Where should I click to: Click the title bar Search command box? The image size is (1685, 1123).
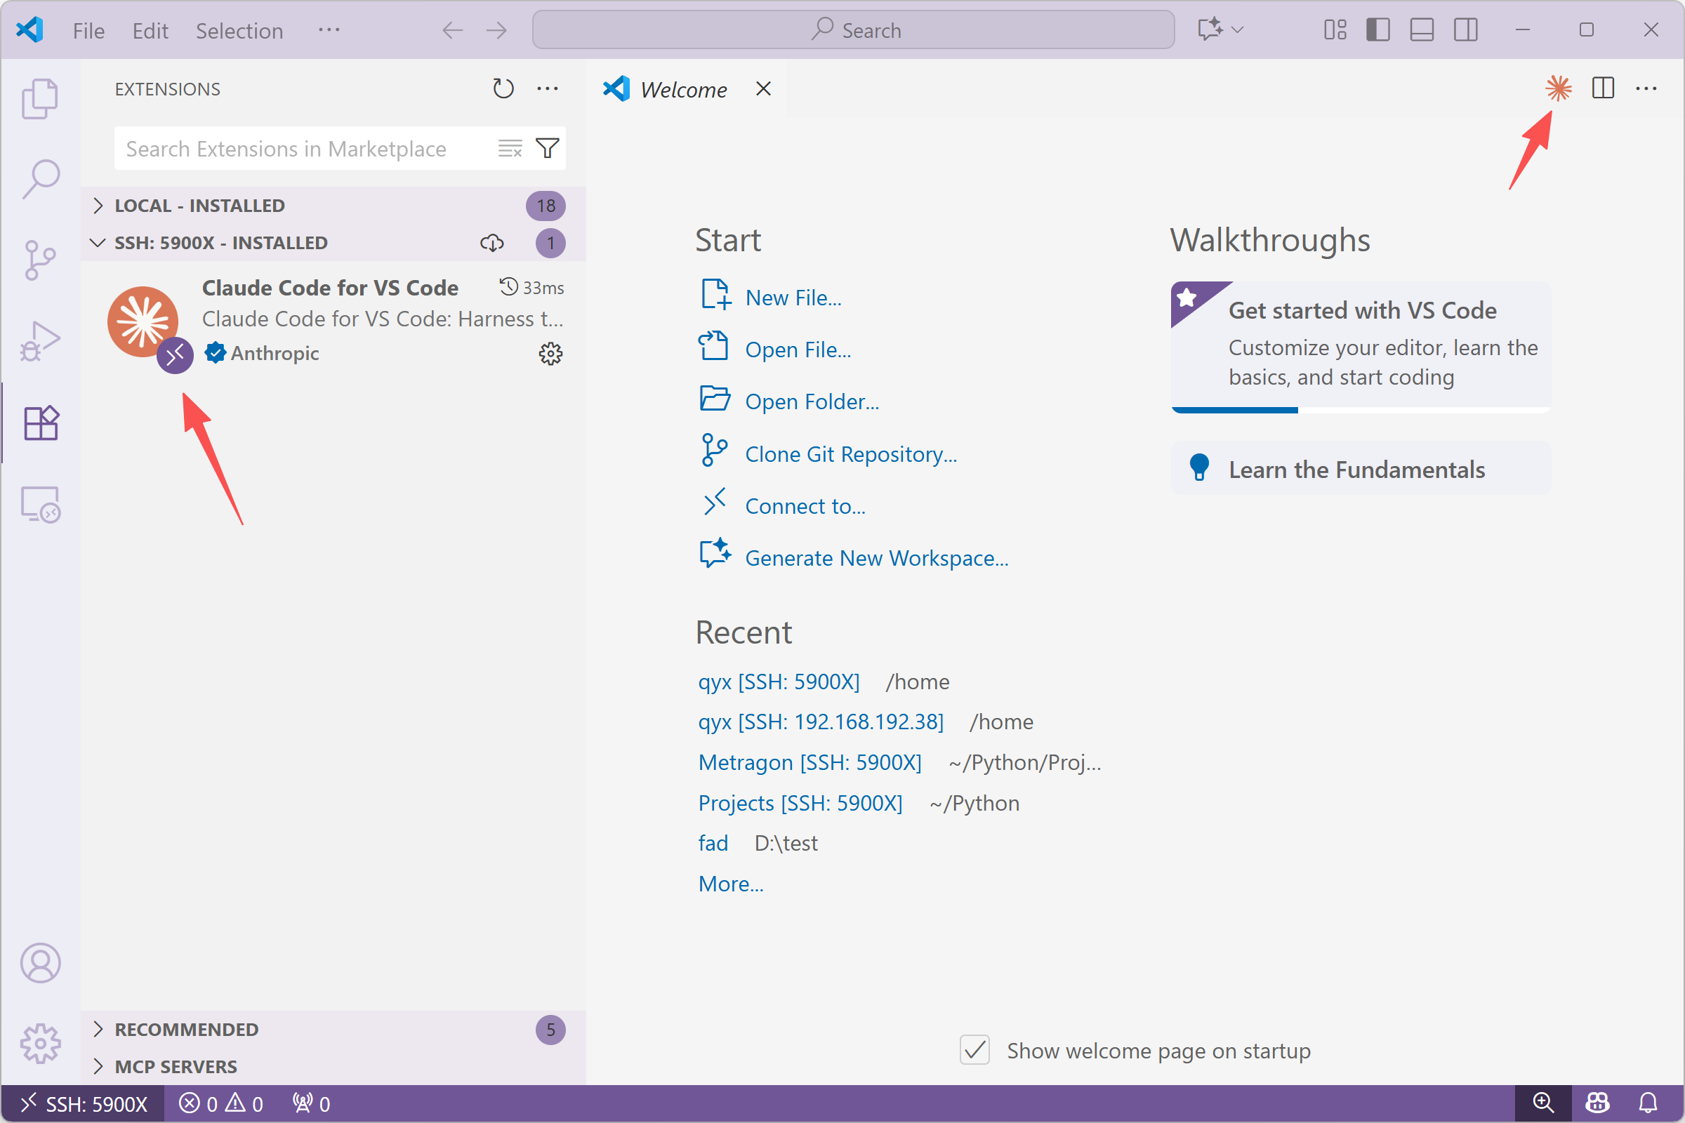tap(853, 29)
